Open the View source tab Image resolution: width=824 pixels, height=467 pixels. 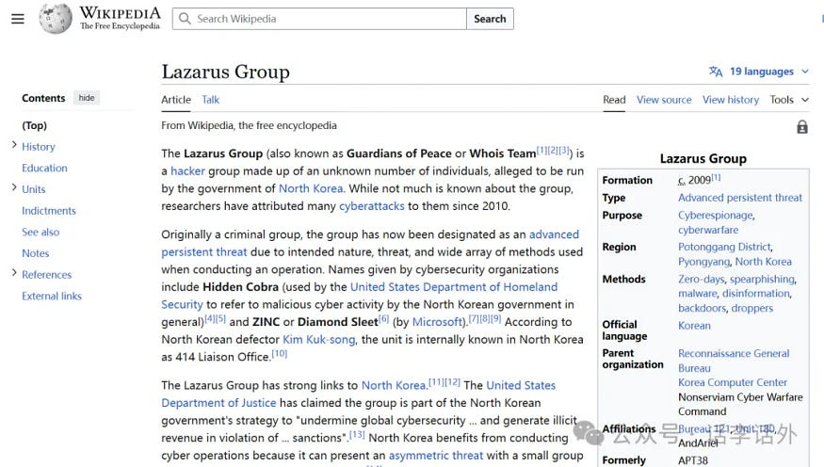[x=664, y=100]
